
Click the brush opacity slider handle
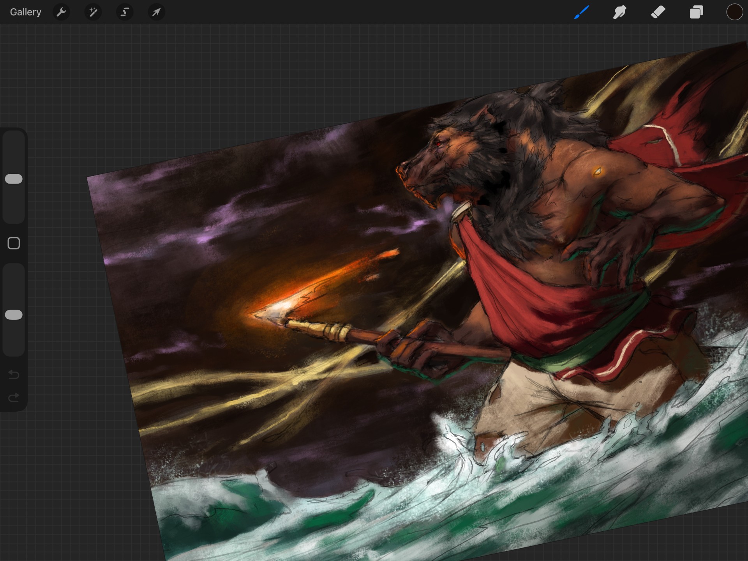pos(14,315)
